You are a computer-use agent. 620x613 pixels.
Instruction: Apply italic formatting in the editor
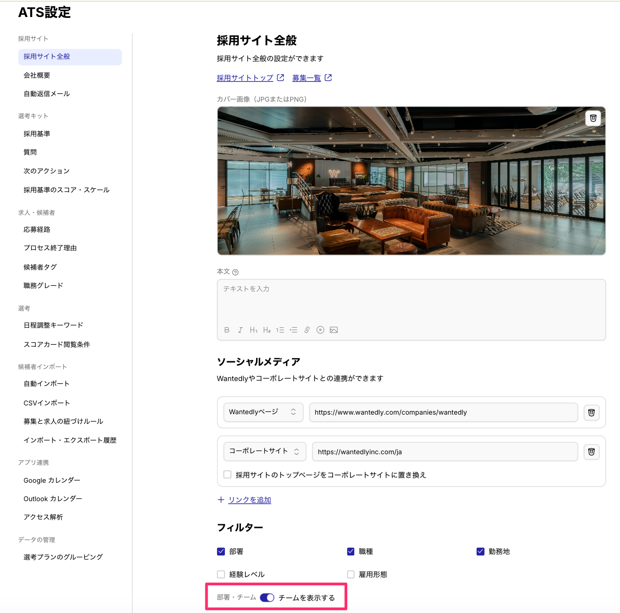click(x=240, y=330)
